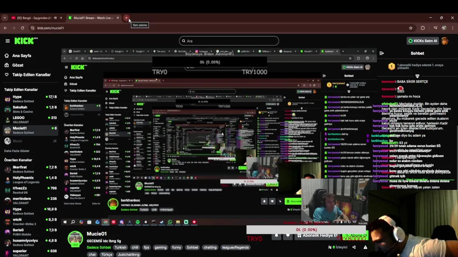Screen dimensions: 458x257
Task: Select the Justchatting tag
Action: tap(128, 255)
